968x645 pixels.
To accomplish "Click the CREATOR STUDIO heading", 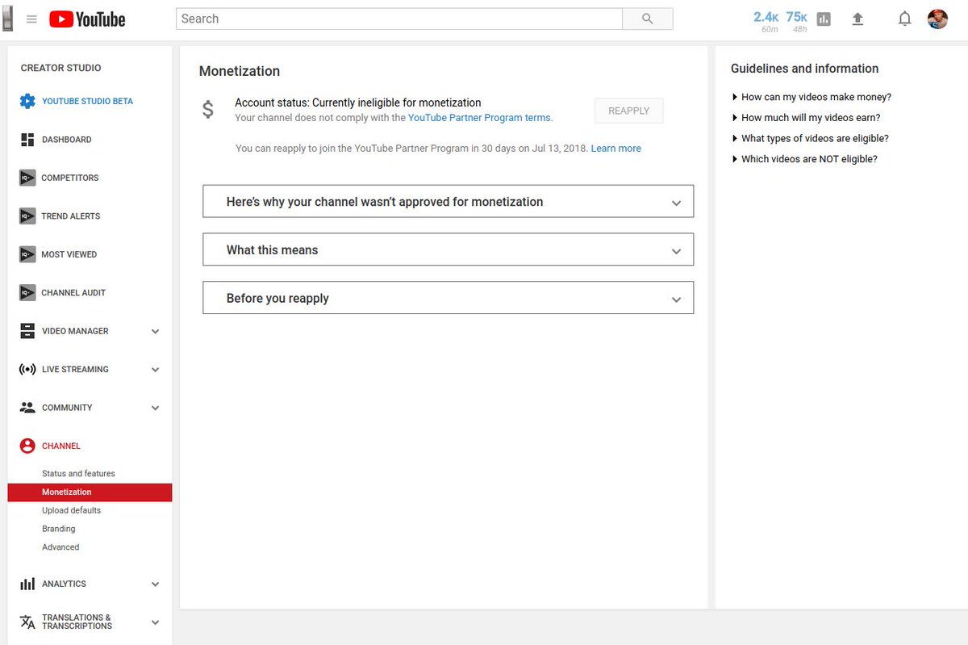I will point(61,68).
